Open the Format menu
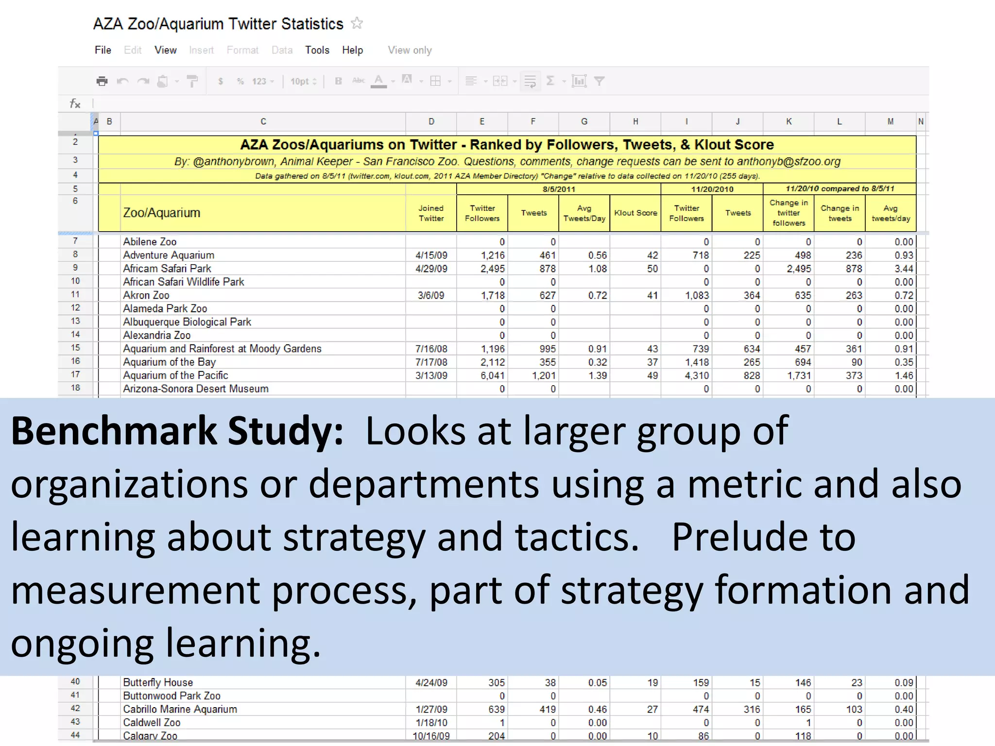995x746 pixels. click(242, 50)
